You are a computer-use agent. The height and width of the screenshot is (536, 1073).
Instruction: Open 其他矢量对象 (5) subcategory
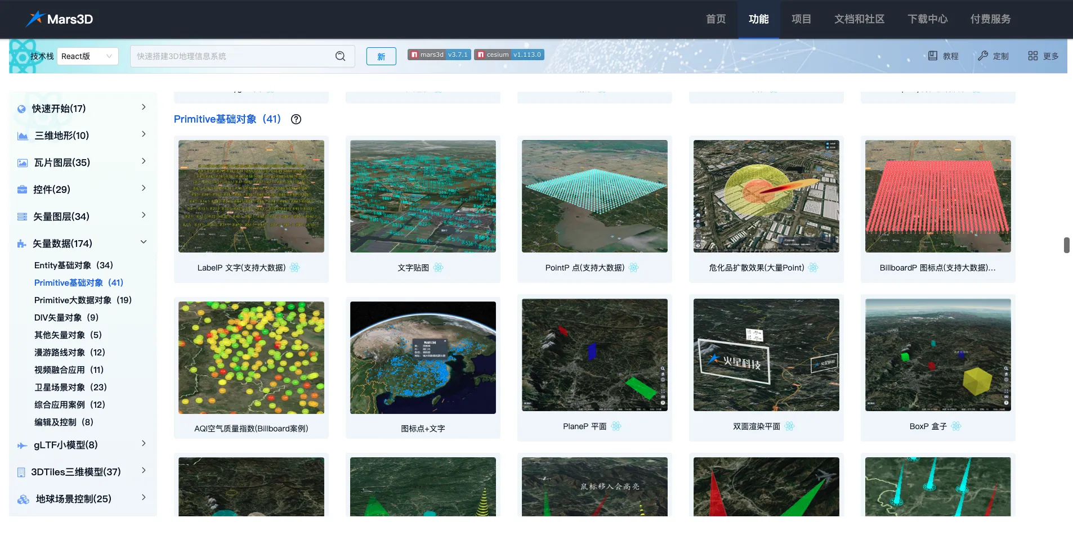[x=68, y=335]
